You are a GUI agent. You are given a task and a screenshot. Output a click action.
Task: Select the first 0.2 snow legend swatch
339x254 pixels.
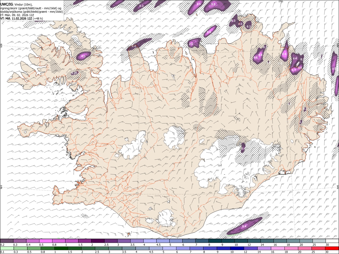pos(7,241)
